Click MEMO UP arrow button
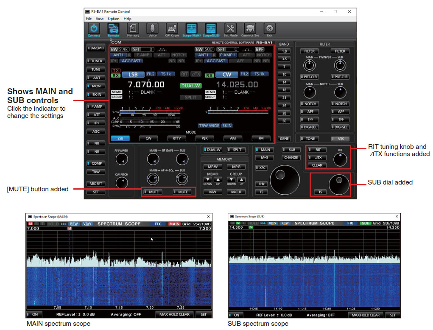This screenshot has height=330, width=433. click(x=218, y=180)
